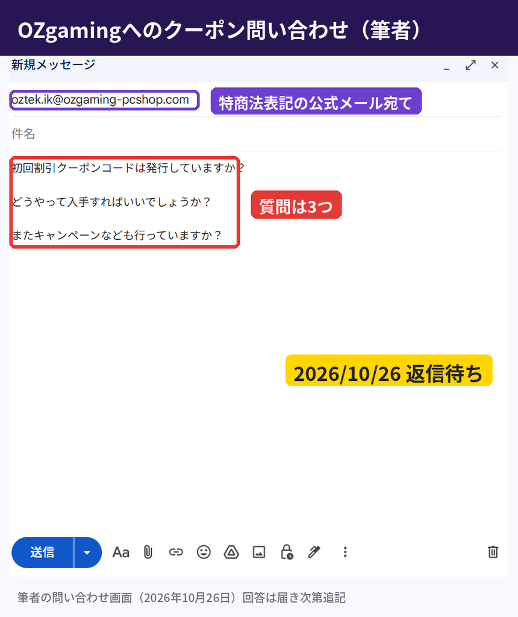Click the blue 送信 send button
The width and height of the screenshot is (518, 617).
click(x=43, y=552)
